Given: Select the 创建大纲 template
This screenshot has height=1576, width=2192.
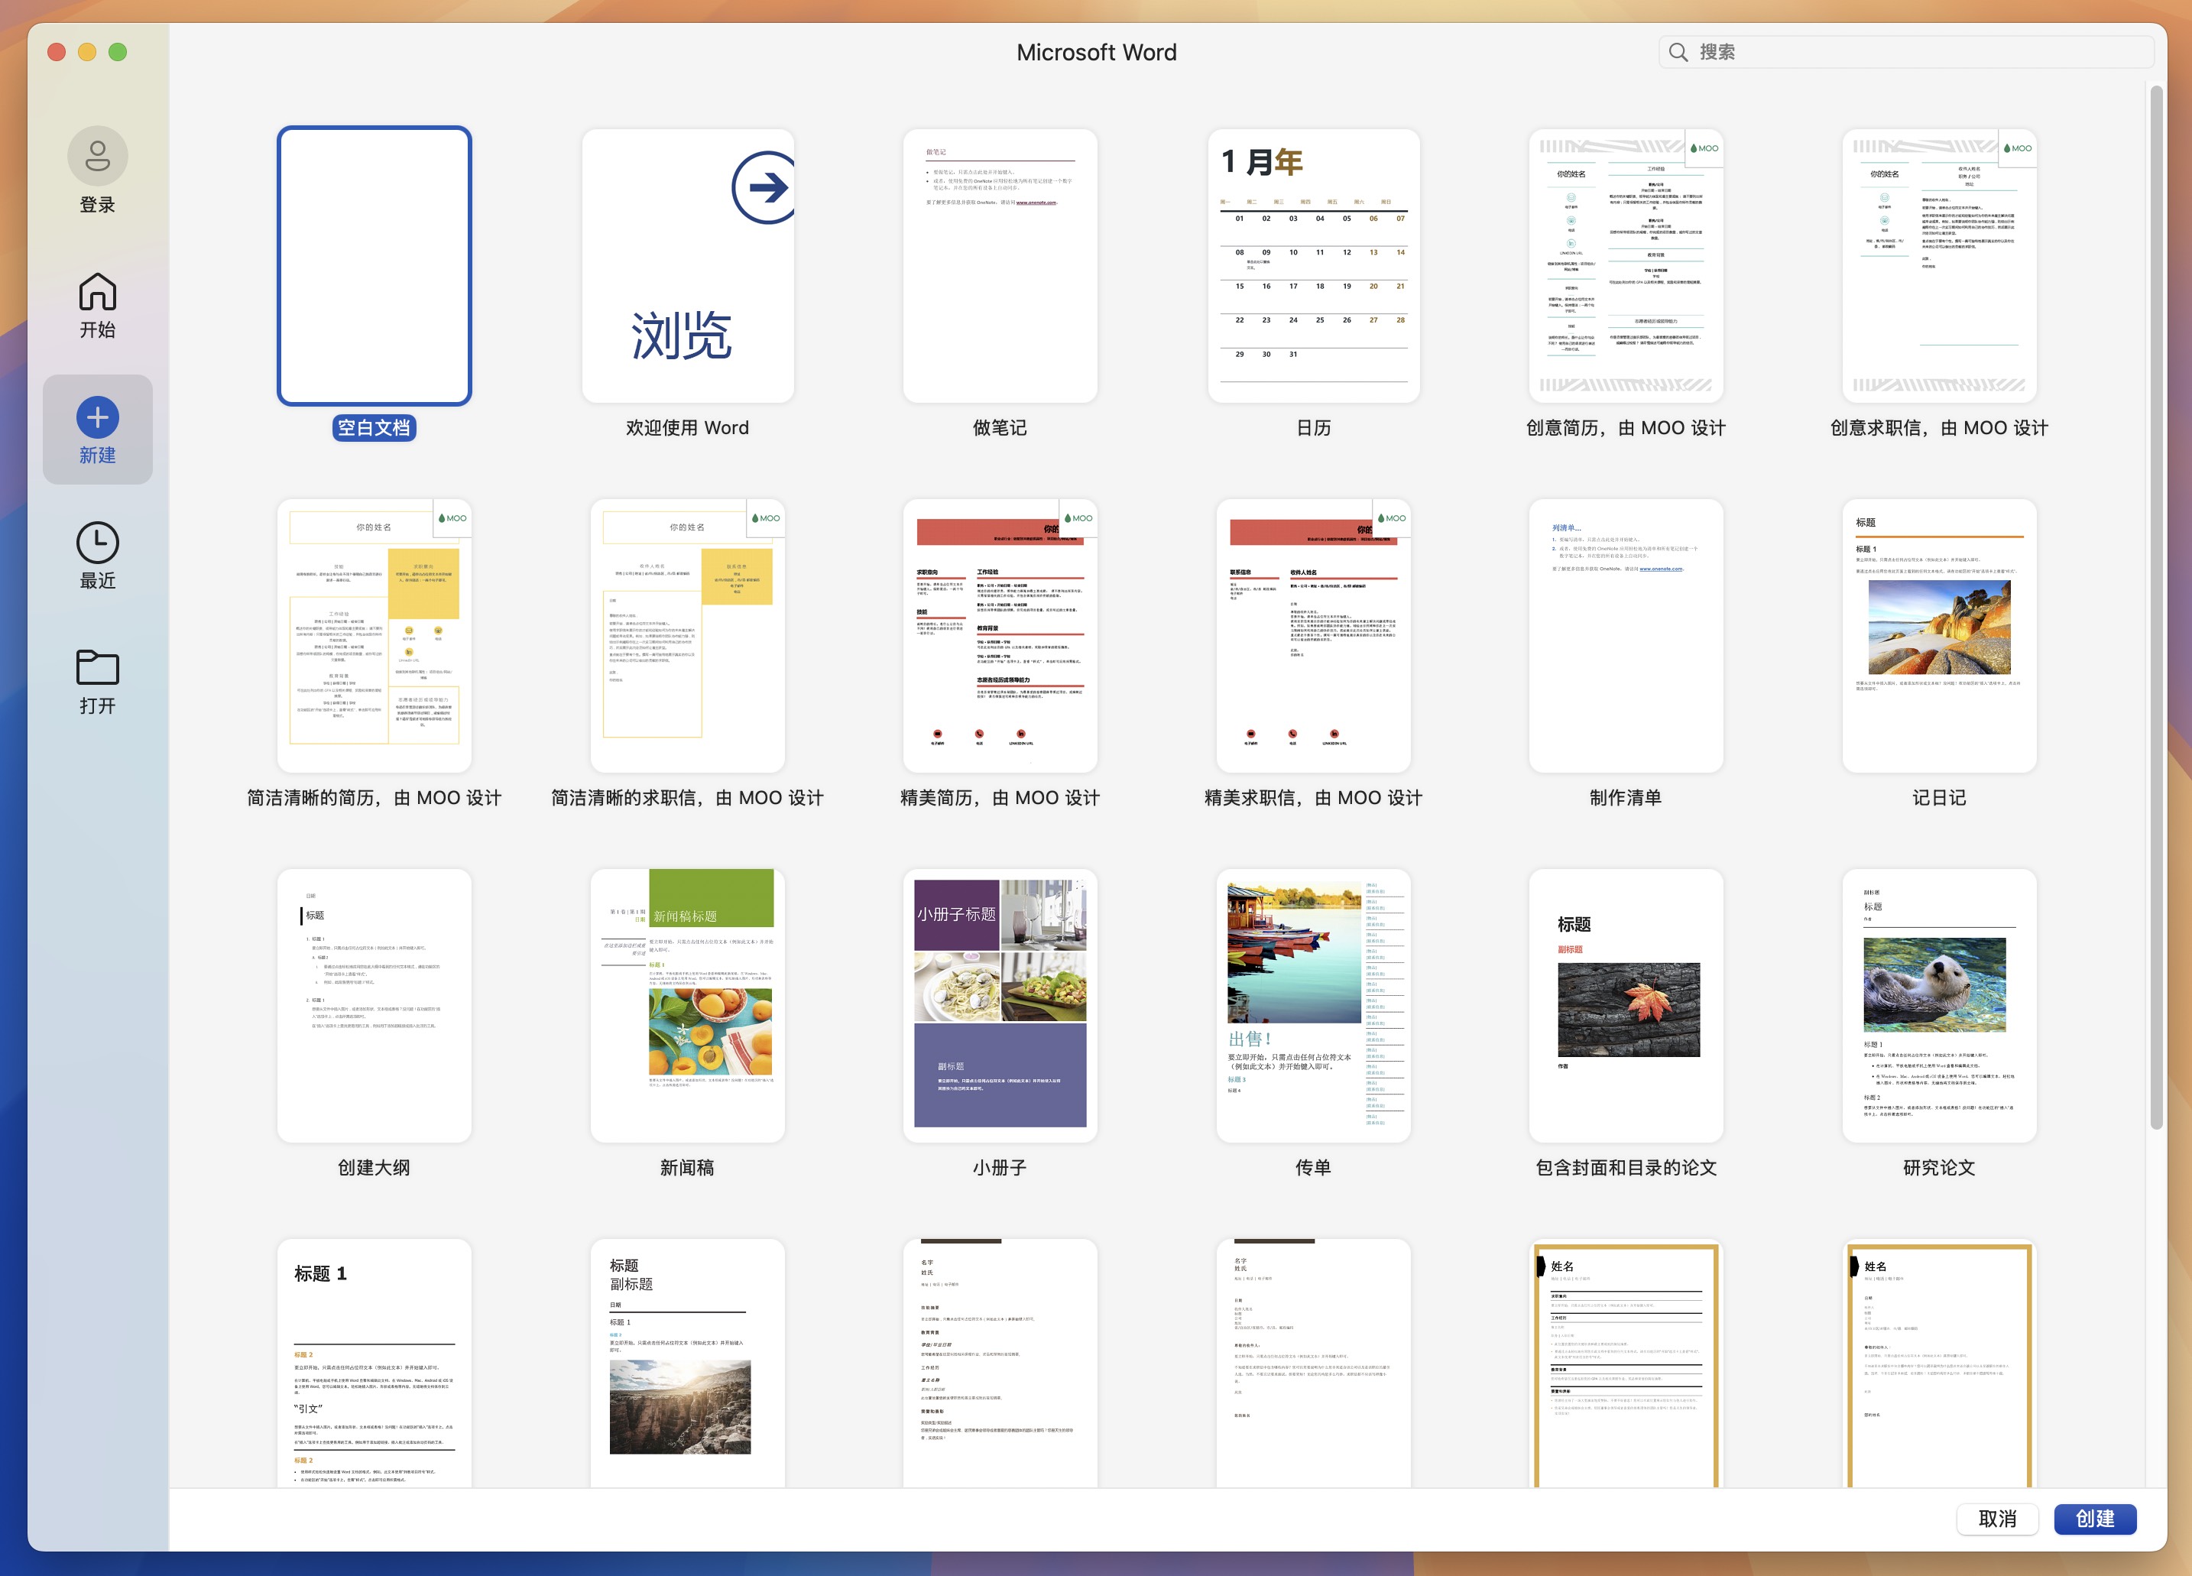Looking at the screenshot, I should point(374,1005).
